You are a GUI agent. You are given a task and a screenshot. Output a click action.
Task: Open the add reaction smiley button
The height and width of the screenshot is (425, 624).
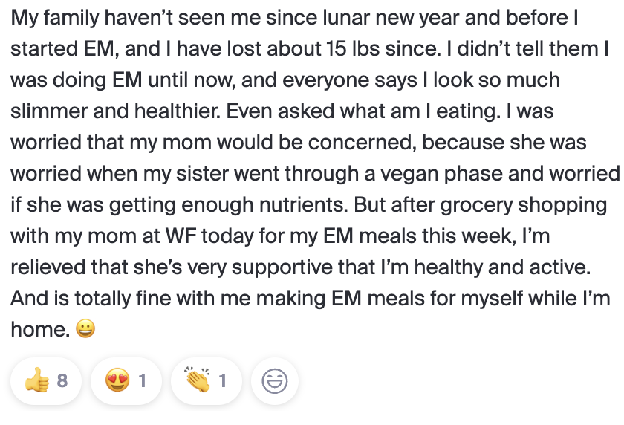tap(275, 381)
